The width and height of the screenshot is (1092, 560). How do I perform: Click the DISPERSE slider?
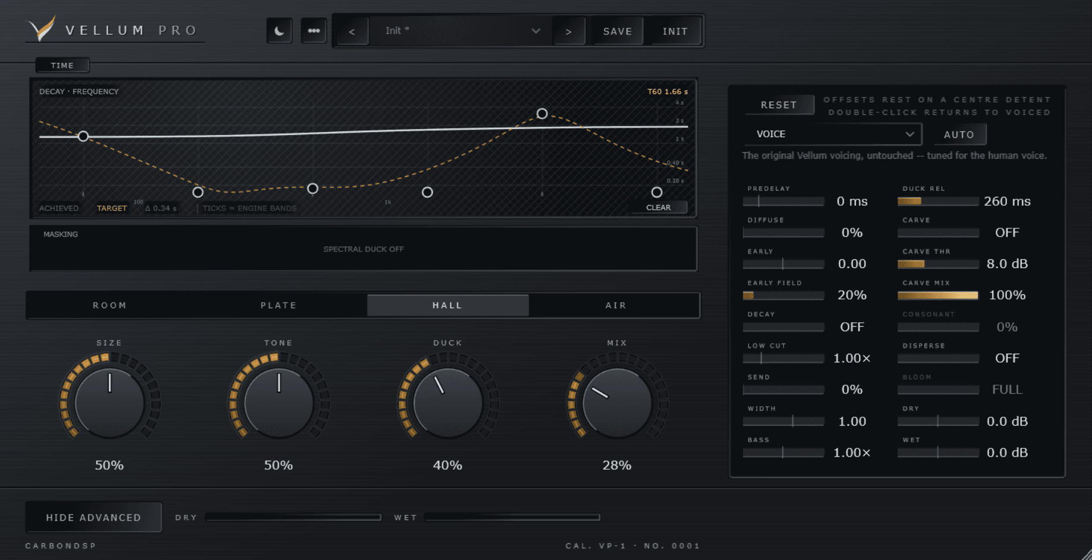[x=938, y=358]
